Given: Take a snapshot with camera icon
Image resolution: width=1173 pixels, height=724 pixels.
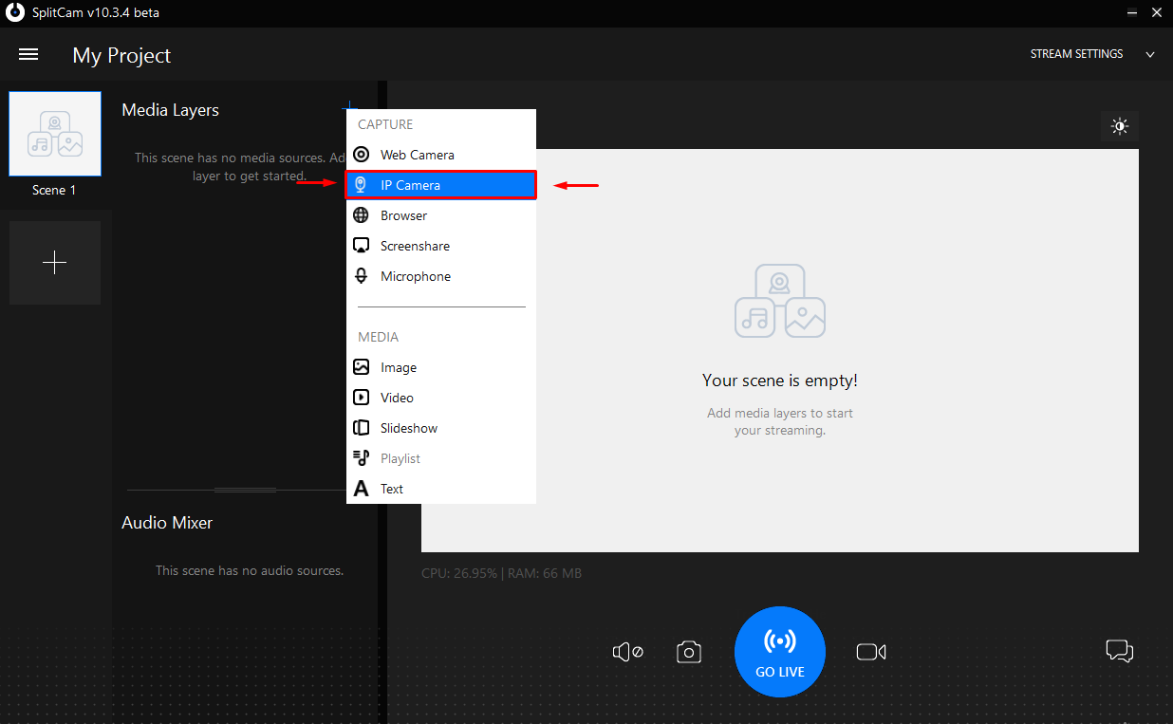Looking at the screenshot, I should pyautogui.click(x=689, y=652).
